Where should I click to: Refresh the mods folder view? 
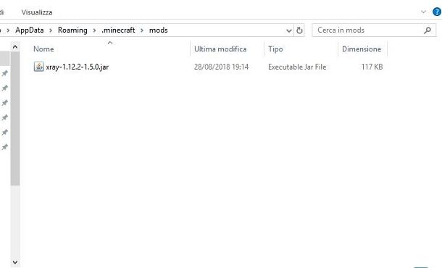299,30
